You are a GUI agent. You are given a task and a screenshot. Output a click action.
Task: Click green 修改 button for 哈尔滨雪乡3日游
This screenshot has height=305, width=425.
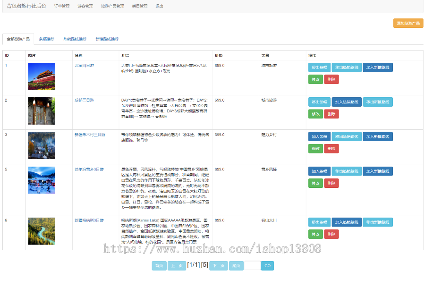coord(315,183)
